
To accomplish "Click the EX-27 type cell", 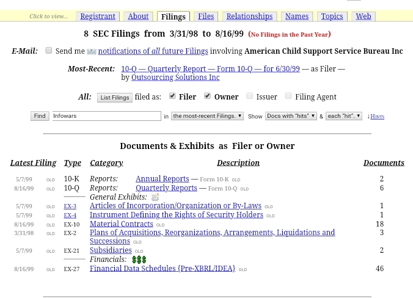I will coord(71,269).
